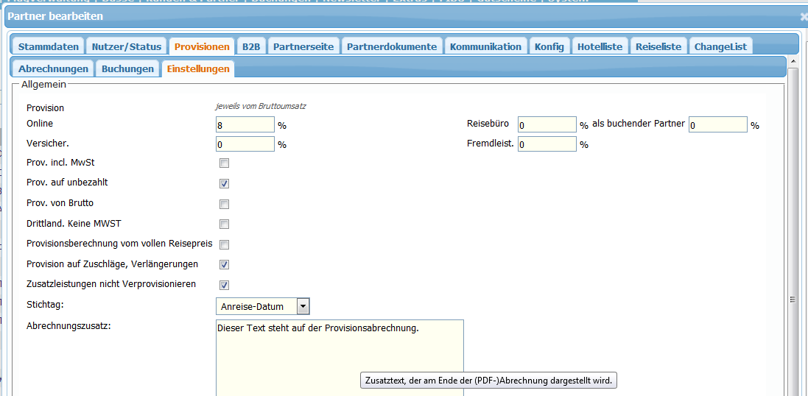Click the dialog's vertical scrollbar
This screenshot has height=396, width=808.
click(793, 221)
